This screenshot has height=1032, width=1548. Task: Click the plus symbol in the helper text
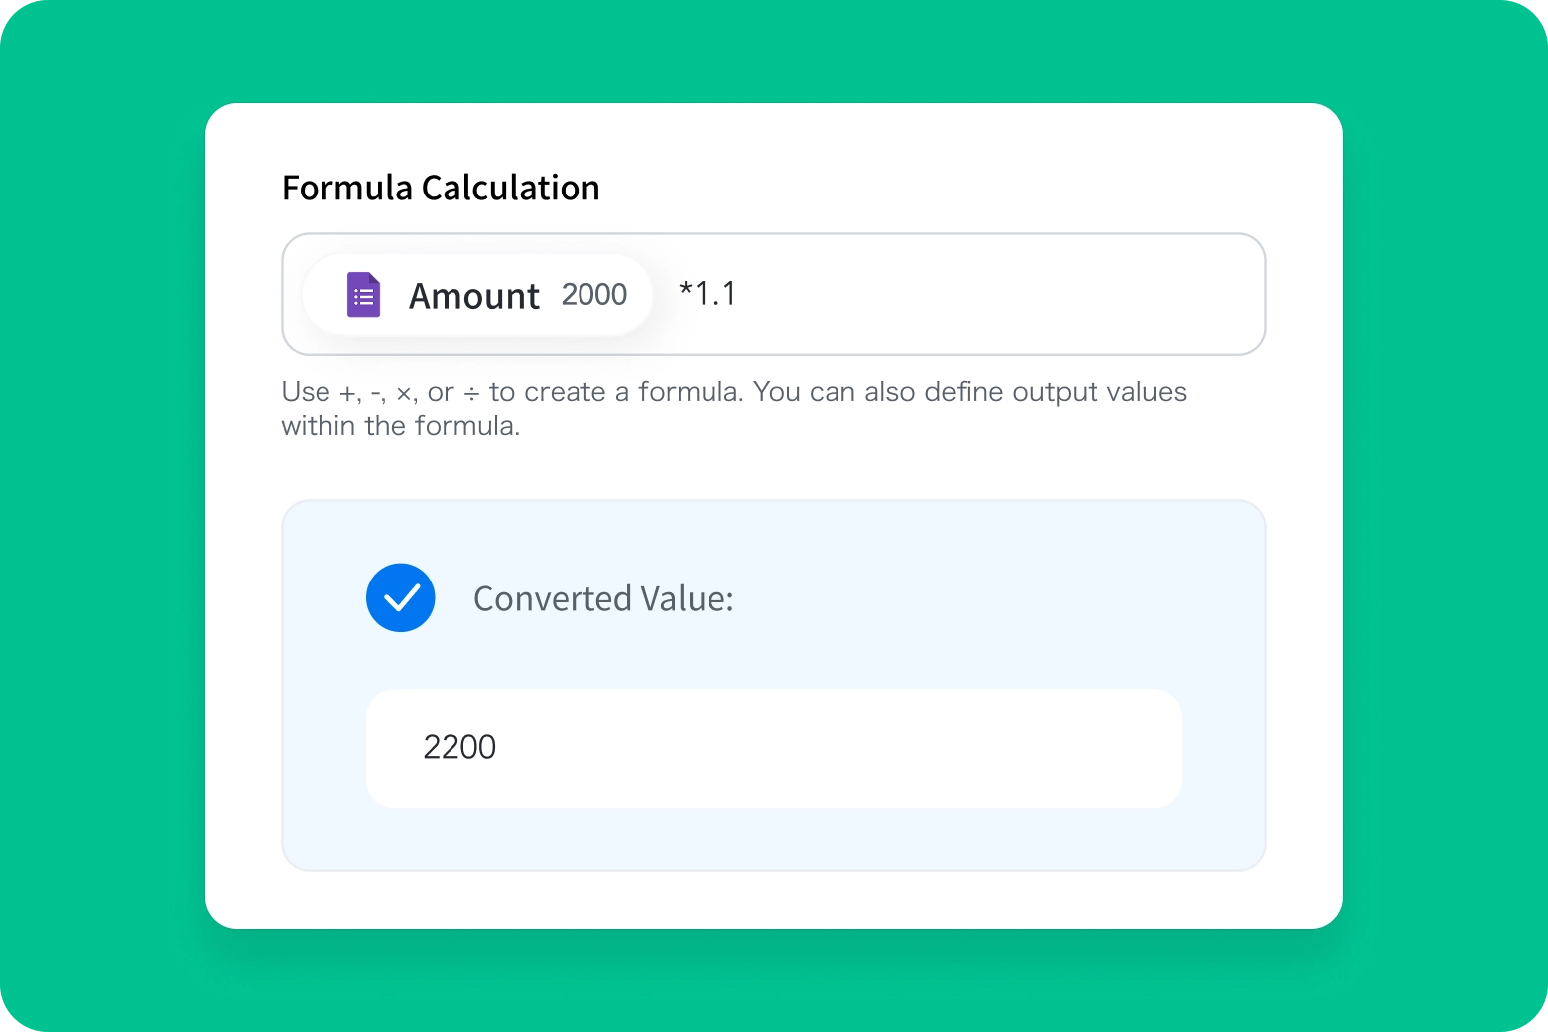347,394
